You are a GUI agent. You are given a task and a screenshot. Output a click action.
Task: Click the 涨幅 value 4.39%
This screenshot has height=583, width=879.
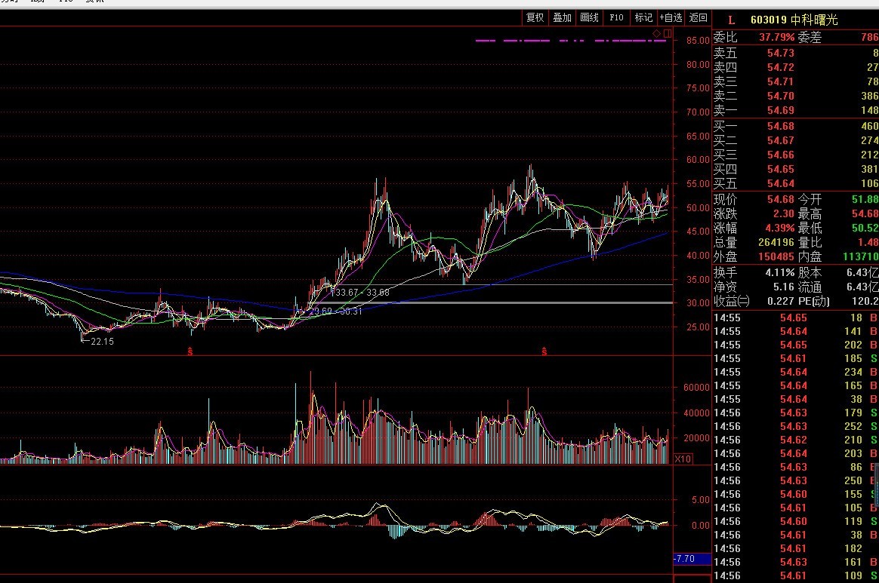[780, 229]
